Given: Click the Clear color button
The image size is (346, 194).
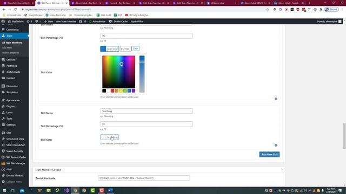Looking at the screenshot, I should click(x=135, y=48).
